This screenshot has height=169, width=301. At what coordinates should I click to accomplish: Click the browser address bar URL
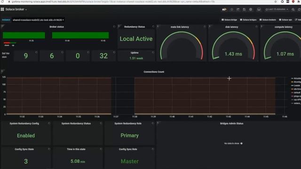pos(113,1)
